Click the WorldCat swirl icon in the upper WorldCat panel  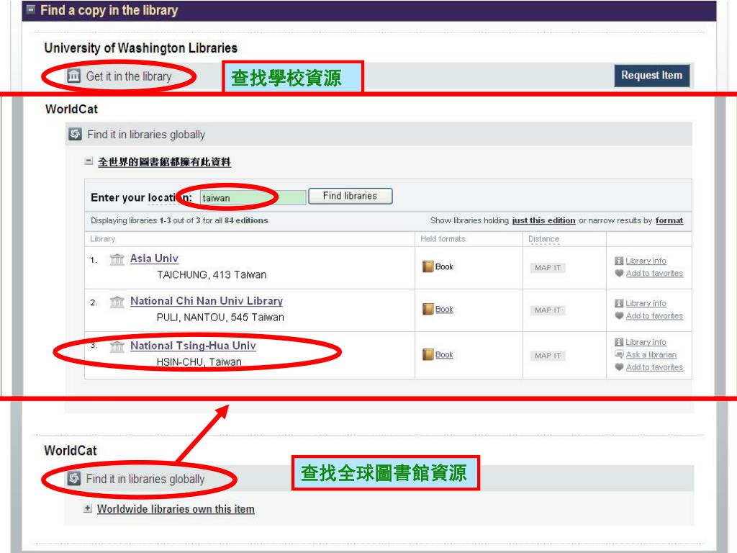(x=75, y=134)
